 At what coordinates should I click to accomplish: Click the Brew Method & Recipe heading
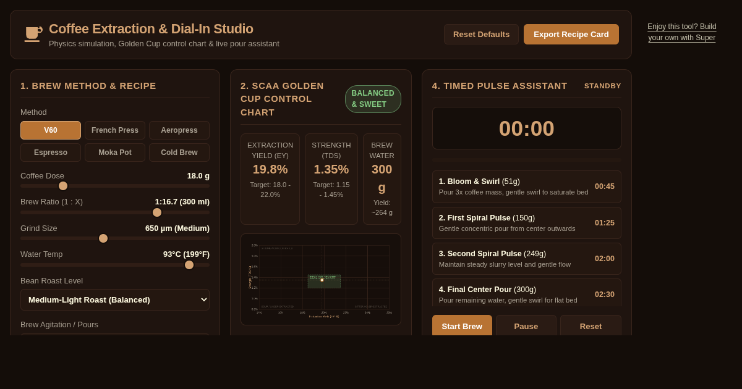[88, 86]
